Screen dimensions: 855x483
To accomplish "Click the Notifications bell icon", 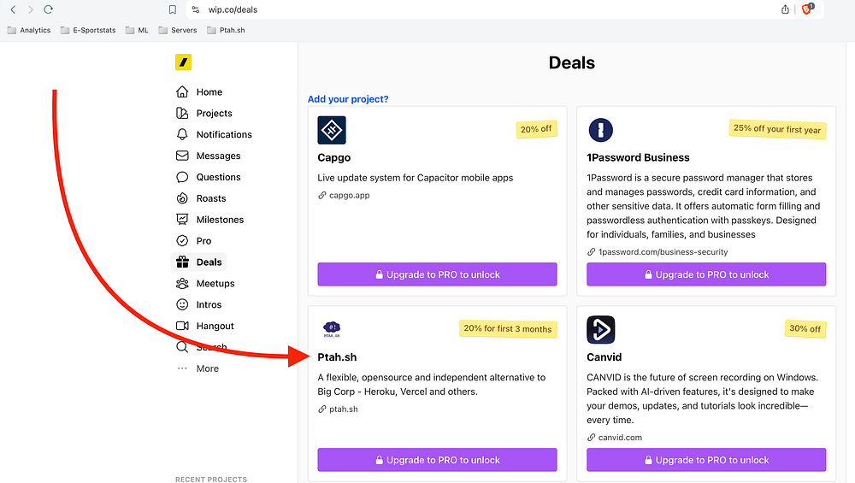I will (x=182, y=135).
